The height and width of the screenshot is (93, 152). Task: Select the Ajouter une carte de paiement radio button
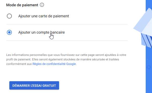(x=9, y=16)
